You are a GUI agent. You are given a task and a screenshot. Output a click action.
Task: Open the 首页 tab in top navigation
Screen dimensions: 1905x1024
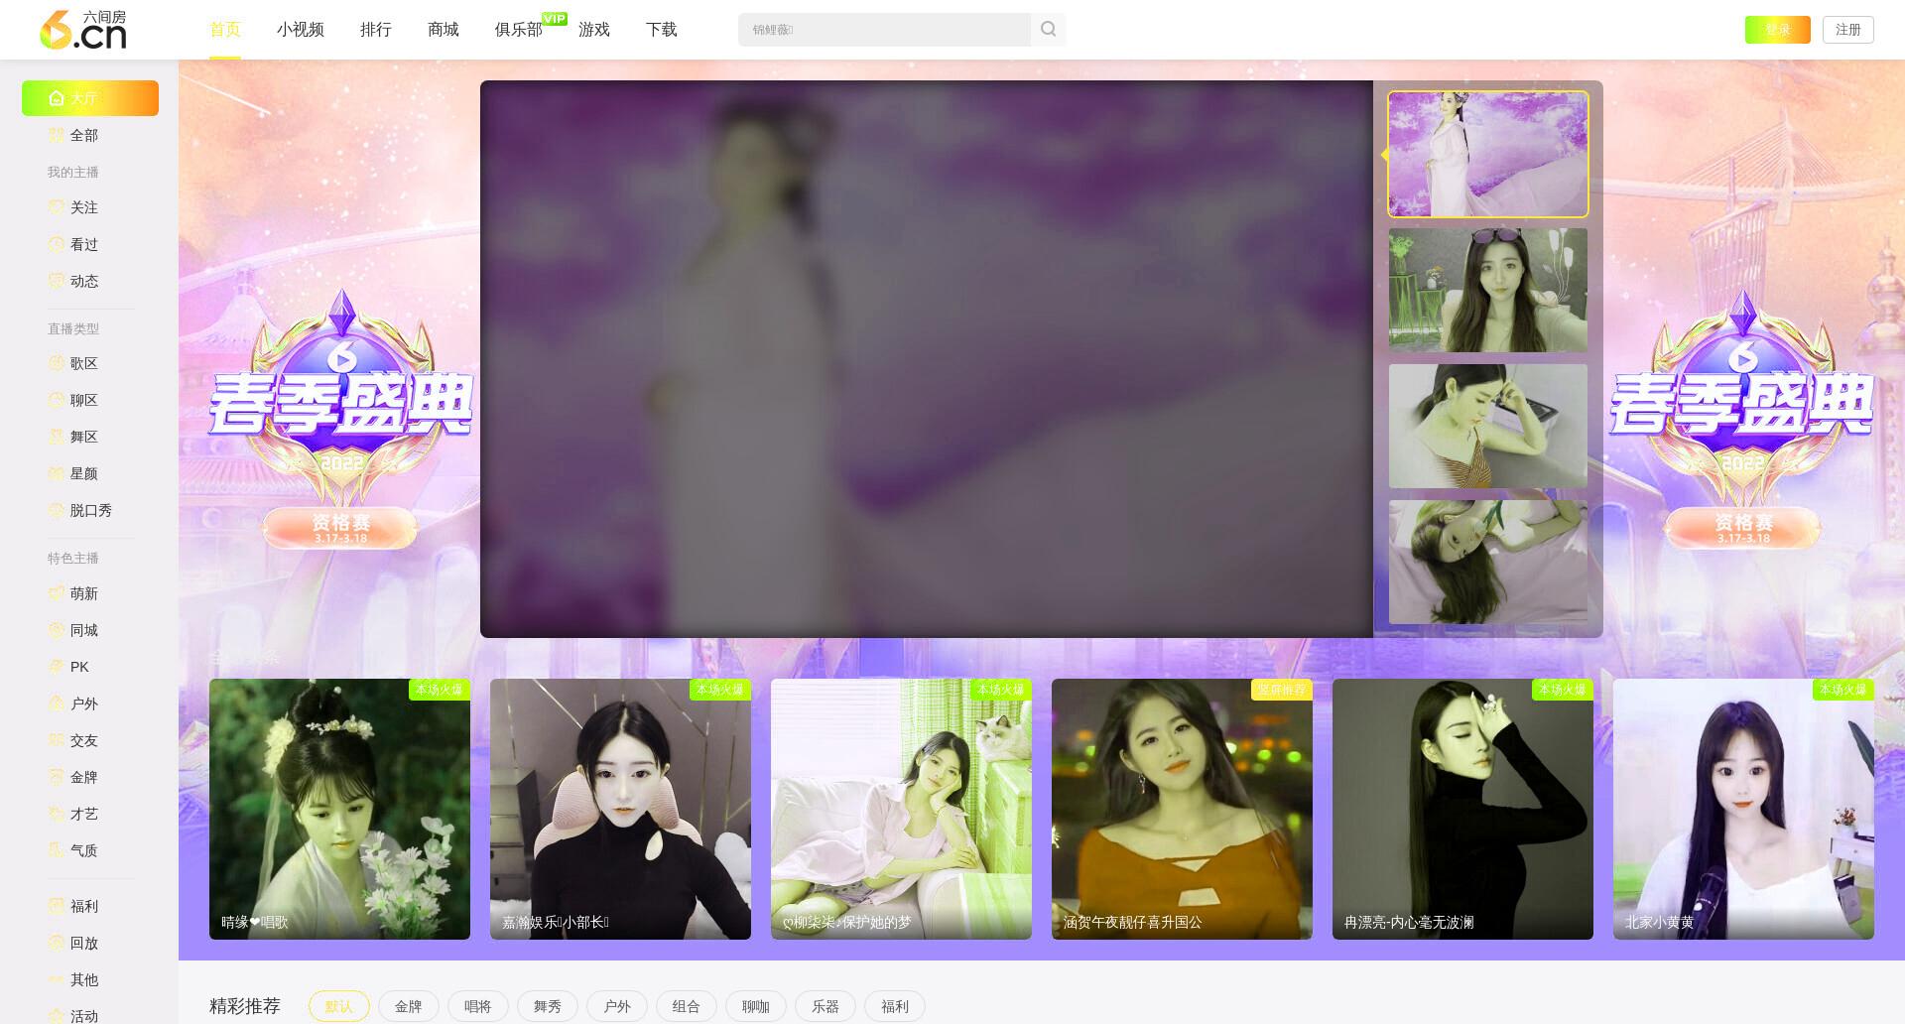[x=225, y=30]
